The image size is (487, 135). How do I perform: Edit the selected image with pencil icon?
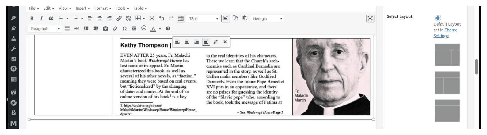[x=216, y=42]
